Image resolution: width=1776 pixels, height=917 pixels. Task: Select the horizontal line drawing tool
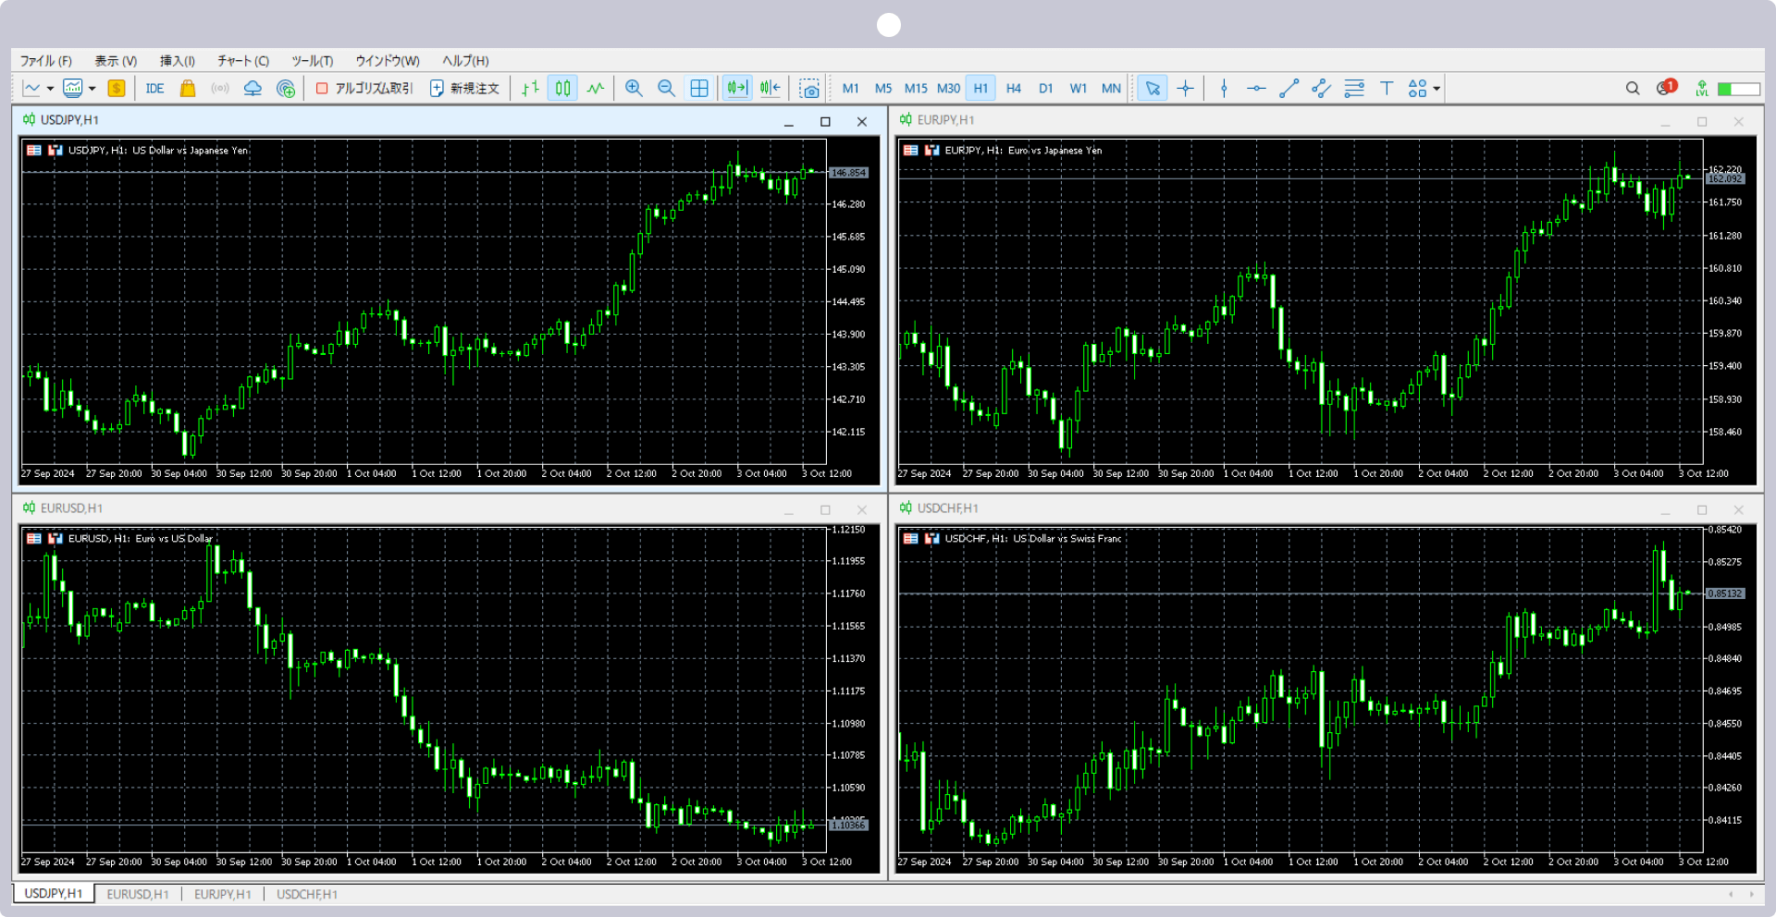(1256, 89)
